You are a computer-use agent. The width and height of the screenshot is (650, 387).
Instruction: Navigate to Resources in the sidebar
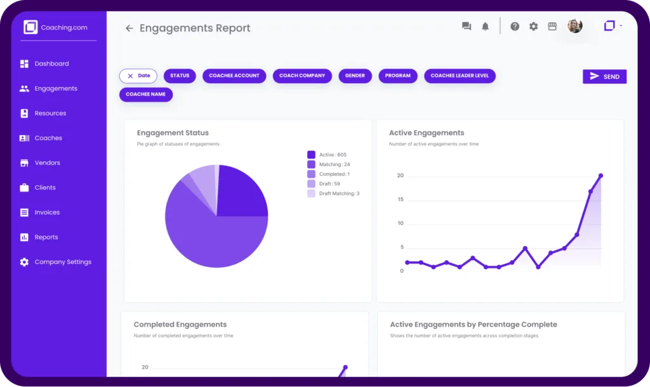pos(24,113)
